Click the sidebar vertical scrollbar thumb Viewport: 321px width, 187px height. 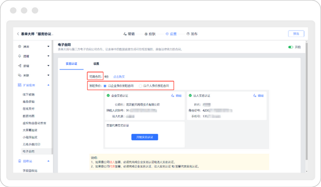(52, 98)
